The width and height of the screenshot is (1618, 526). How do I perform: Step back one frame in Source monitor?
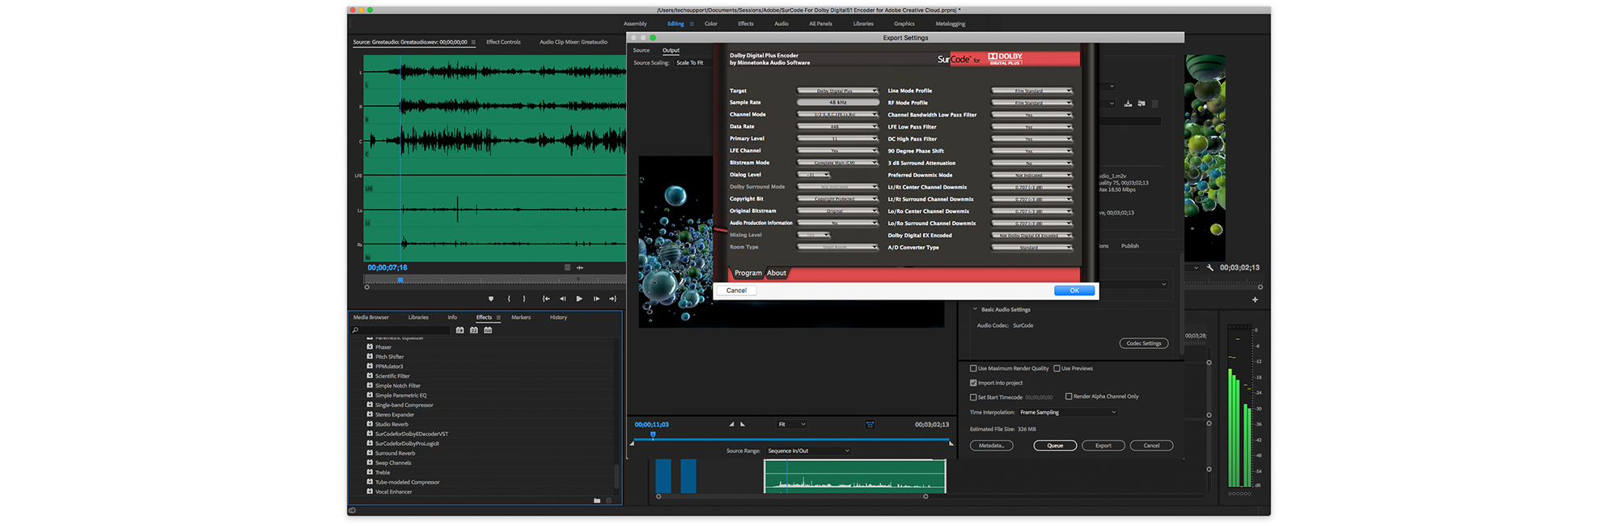[x=563, y=299]
